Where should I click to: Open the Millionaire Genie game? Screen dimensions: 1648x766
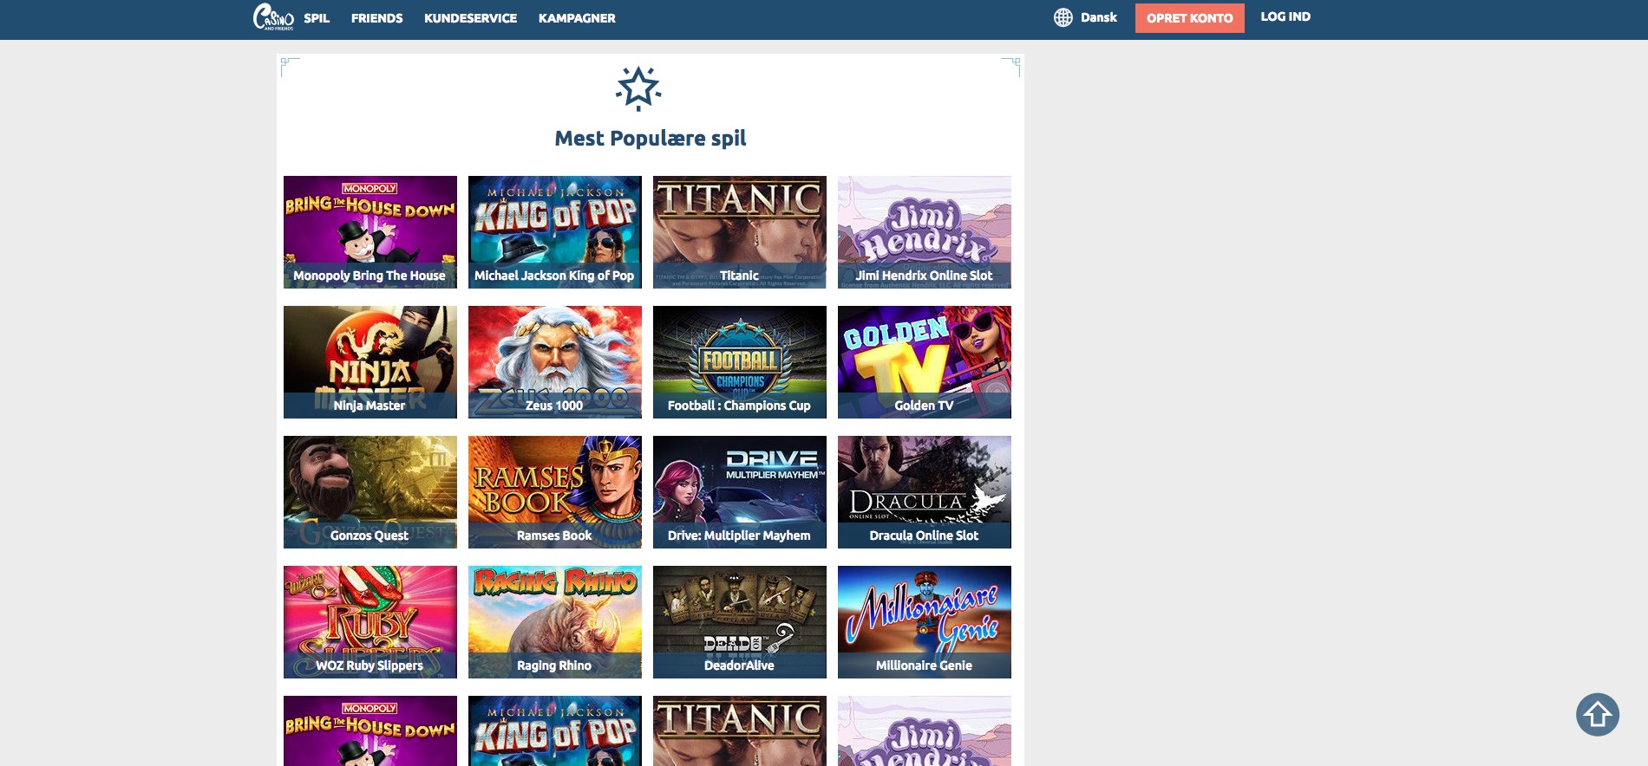[925, 622]
